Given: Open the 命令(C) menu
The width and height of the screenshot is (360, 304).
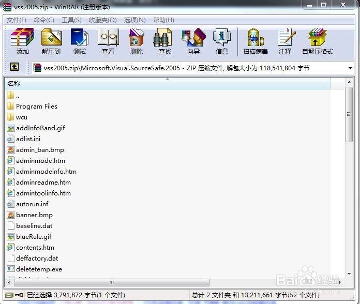Looking at the screenshot, I should click(x=44, y=20).
